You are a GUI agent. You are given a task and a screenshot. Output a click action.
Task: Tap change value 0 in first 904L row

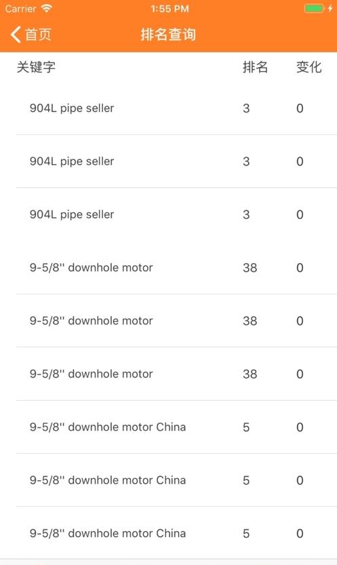(300, 108)
